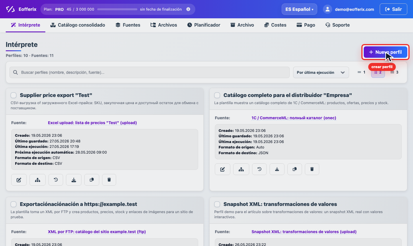Open run history for Supplier price export

[56, 180]
